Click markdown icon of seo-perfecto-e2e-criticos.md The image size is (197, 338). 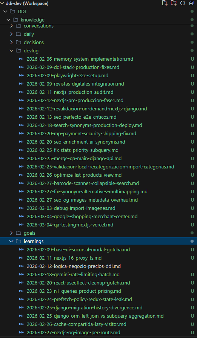tap(22, 117)
